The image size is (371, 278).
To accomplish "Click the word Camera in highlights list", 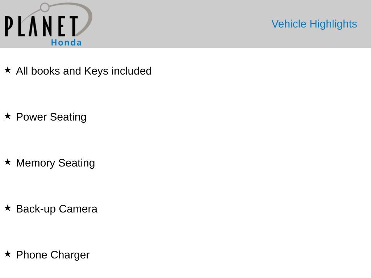I will pyautogui.click(x=78, y=209).
